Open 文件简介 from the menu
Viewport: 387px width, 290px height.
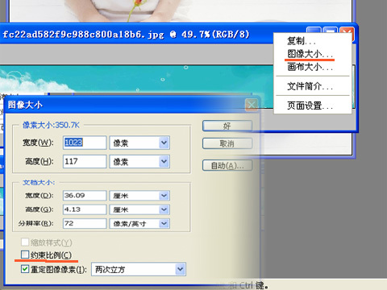click(x=310, y=86)
